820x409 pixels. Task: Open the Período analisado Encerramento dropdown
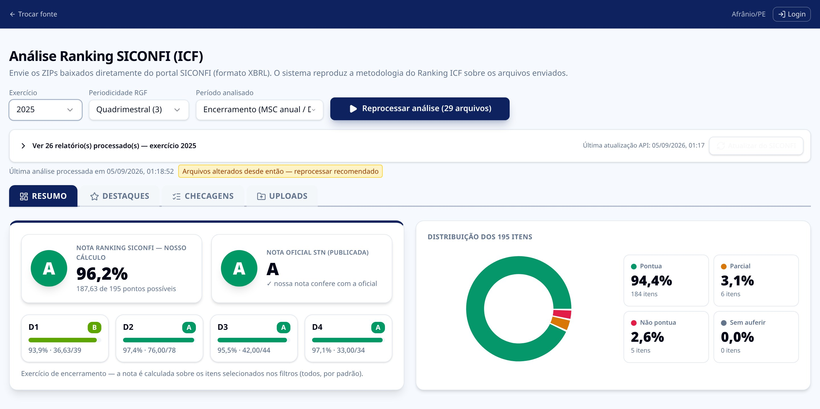coord(259,110)
